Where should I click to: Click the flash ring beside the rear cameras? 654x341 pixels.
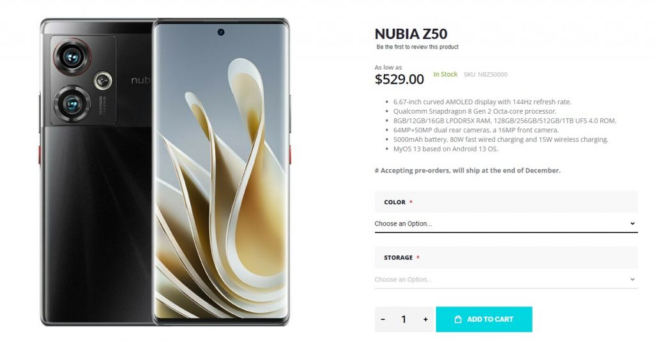point(103,80)
